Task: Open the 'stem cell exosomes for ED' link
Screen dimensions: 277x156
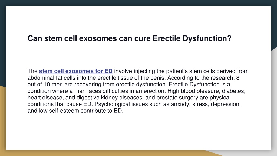Action: coord(76,71)
